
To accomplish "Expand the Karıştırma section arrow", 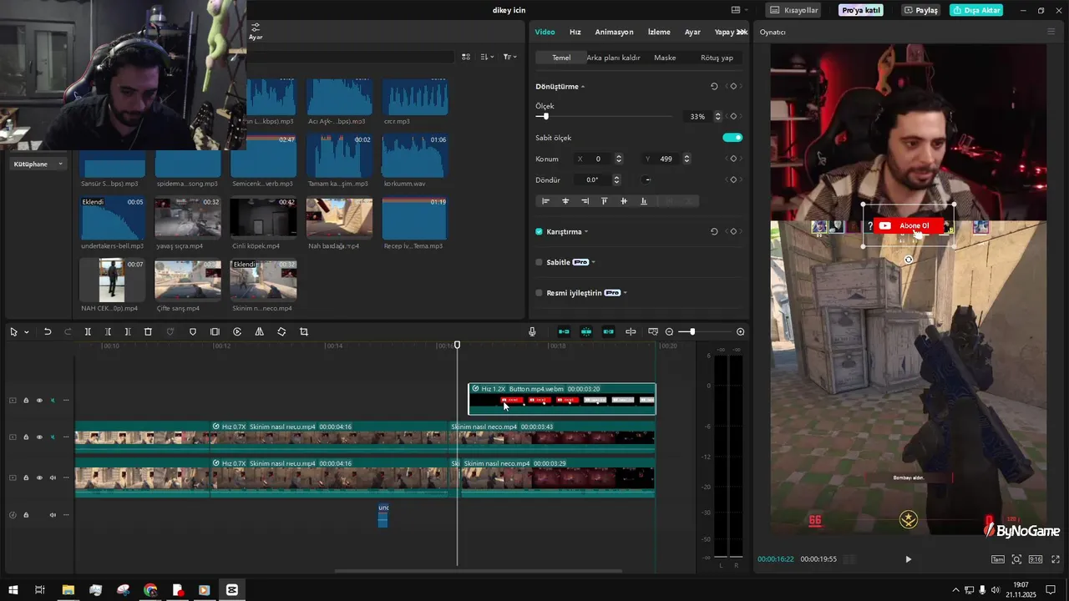I will pos(586,232).
